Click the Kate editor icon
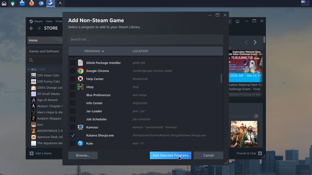 tap(80, 143)
